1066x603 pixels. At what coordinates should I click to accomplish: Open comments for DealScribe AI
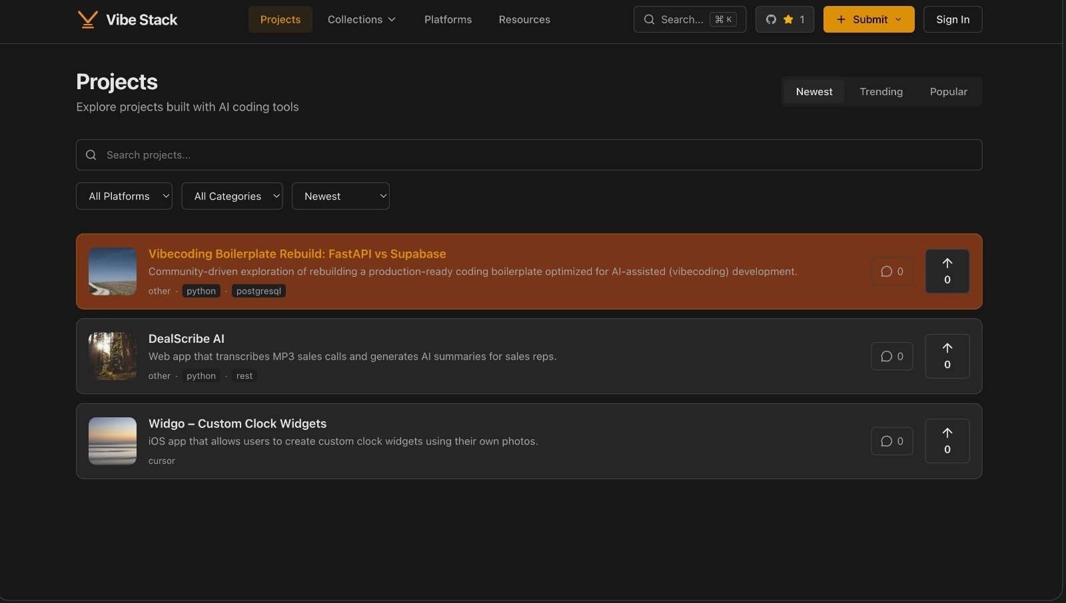(892, 356)
